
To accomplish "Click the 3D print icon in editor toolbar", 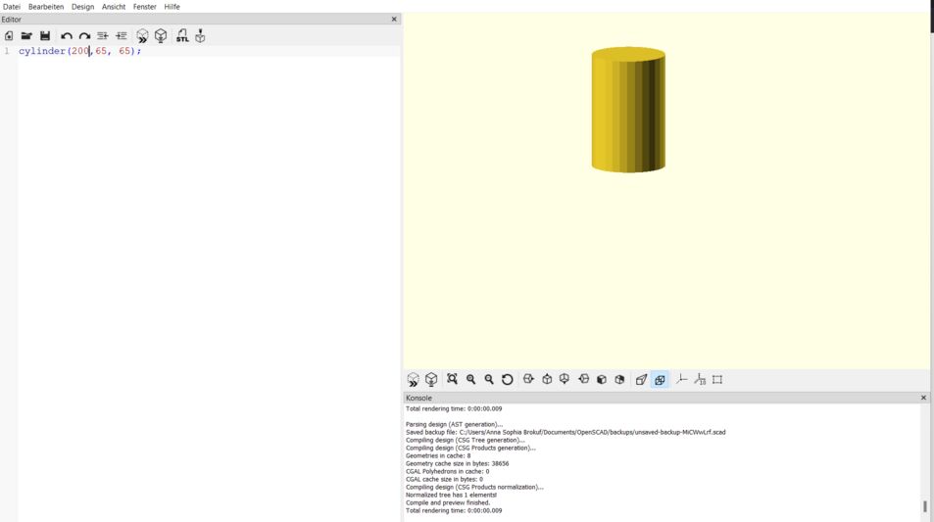I will (200, 35).
